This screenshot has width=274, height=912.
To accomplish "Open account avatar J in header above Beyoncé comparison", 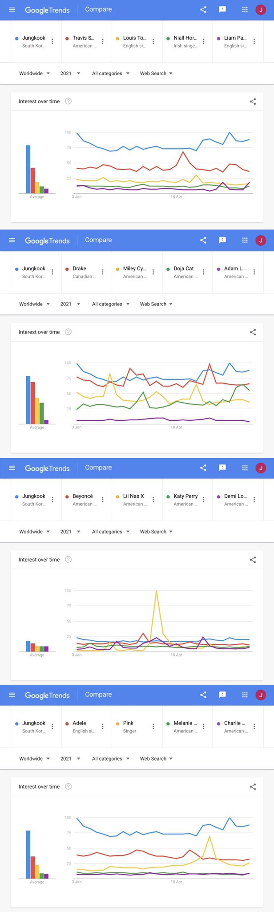I will click(x=261, y=468).
